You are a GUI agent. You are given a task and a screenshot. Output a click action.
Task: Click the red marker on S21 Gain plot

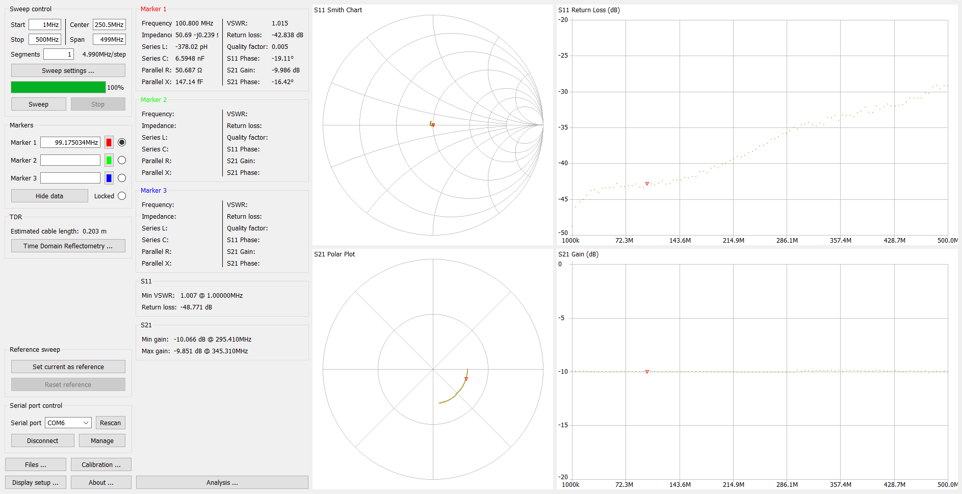[647, 372]
